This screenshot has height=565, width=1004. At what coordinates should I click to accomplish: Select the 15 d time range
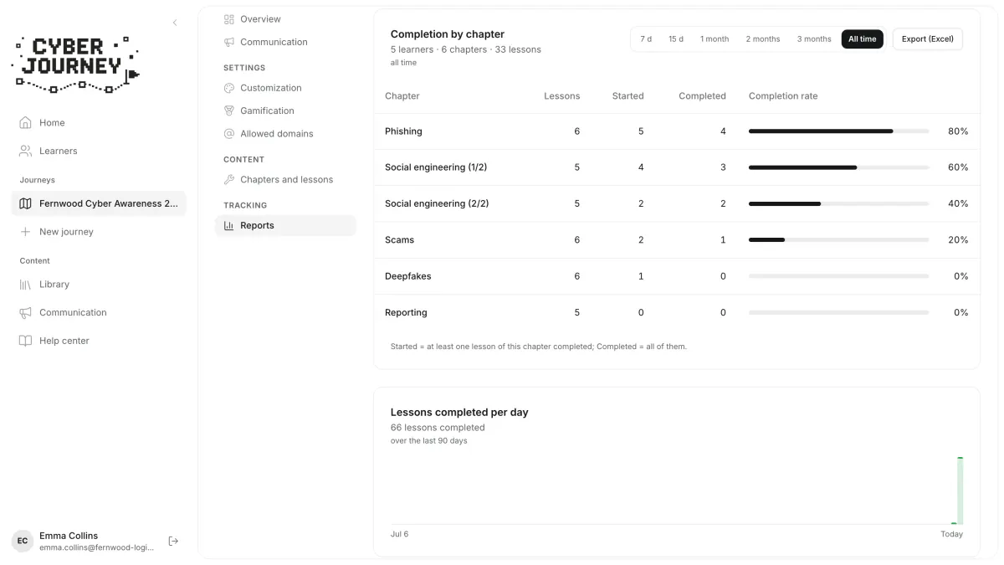tap(676, 39)
